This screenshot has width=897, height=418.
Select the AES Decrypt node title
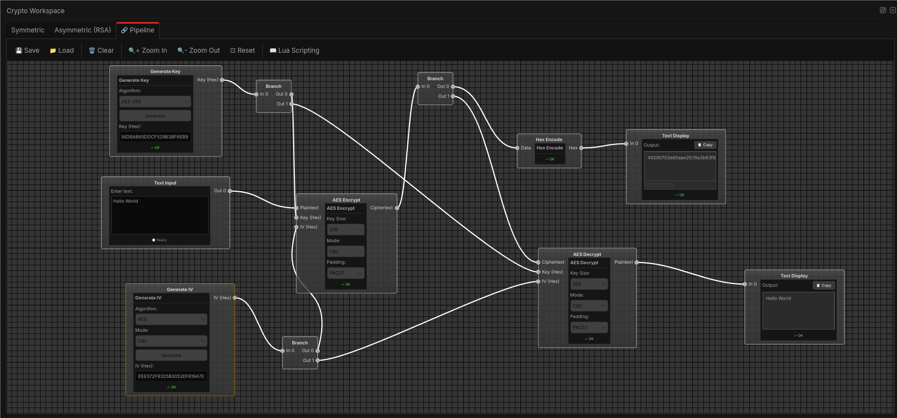587,254
